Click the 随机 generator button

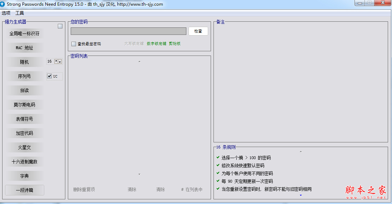(x=25, y=62)
